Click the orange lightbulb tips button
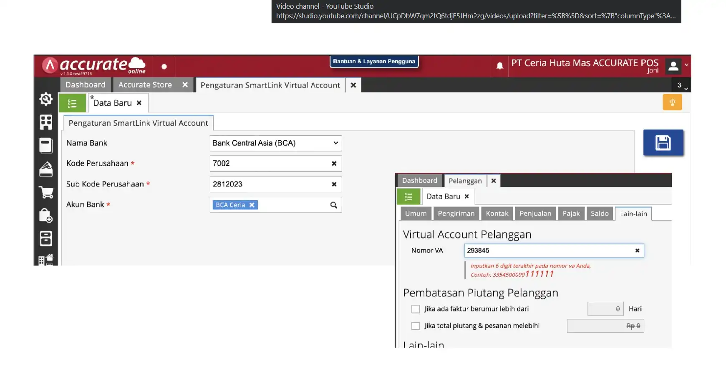Image resolution: width=726 pixels, height=383 pixels. [x=672, y=102]
